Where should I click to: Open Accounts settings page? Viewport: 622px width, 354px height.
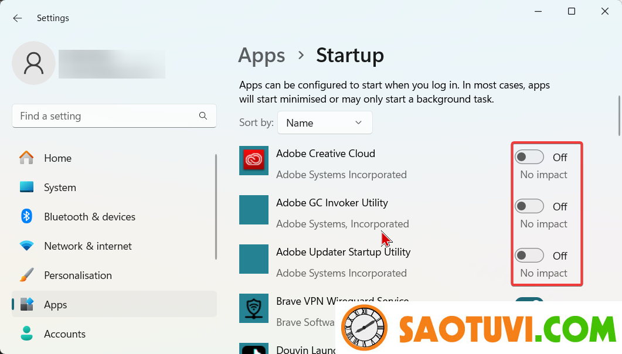coord(114,334)
